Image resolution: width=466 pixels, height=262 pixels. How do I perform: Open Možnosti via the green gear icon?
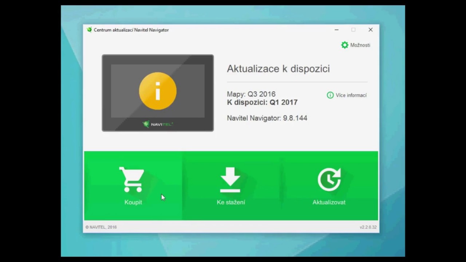click(x=344, y=45)
